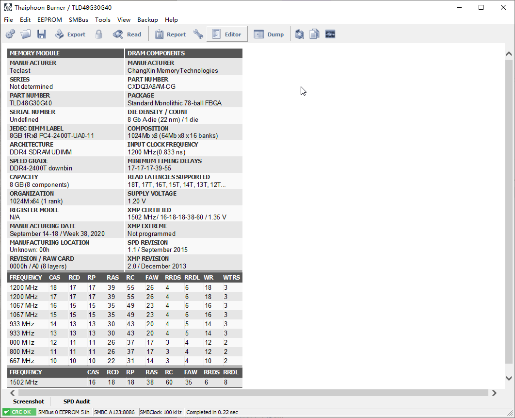Image resolution: width=515 pixels, height=418 pixels.
Task: Open the Report view
Action: (170, 34)
